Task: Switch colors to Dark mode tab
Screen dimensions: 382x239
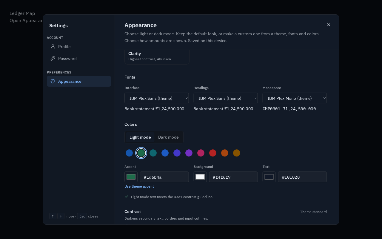Action: point(168,137)
